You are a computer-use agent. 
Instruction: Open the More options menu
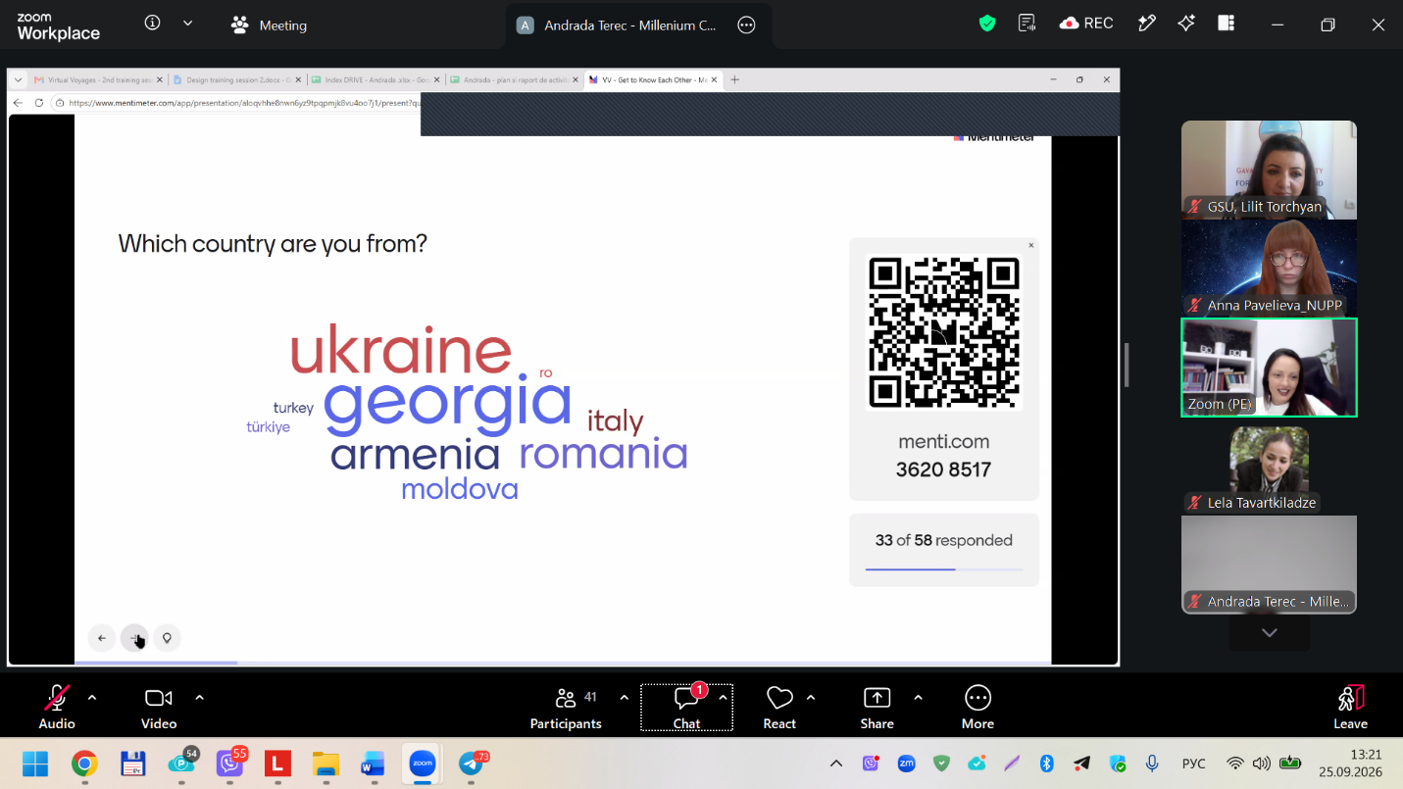pyautogui.click(x=977, y=707)
